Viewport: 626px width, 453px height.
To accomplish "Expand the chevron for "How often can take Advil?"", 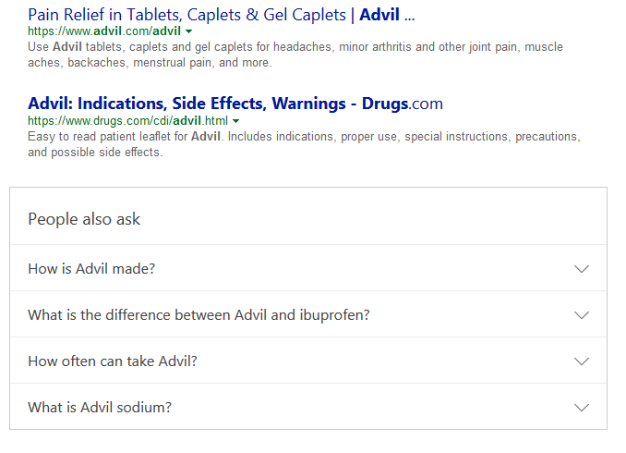I will tap(581, 361).
